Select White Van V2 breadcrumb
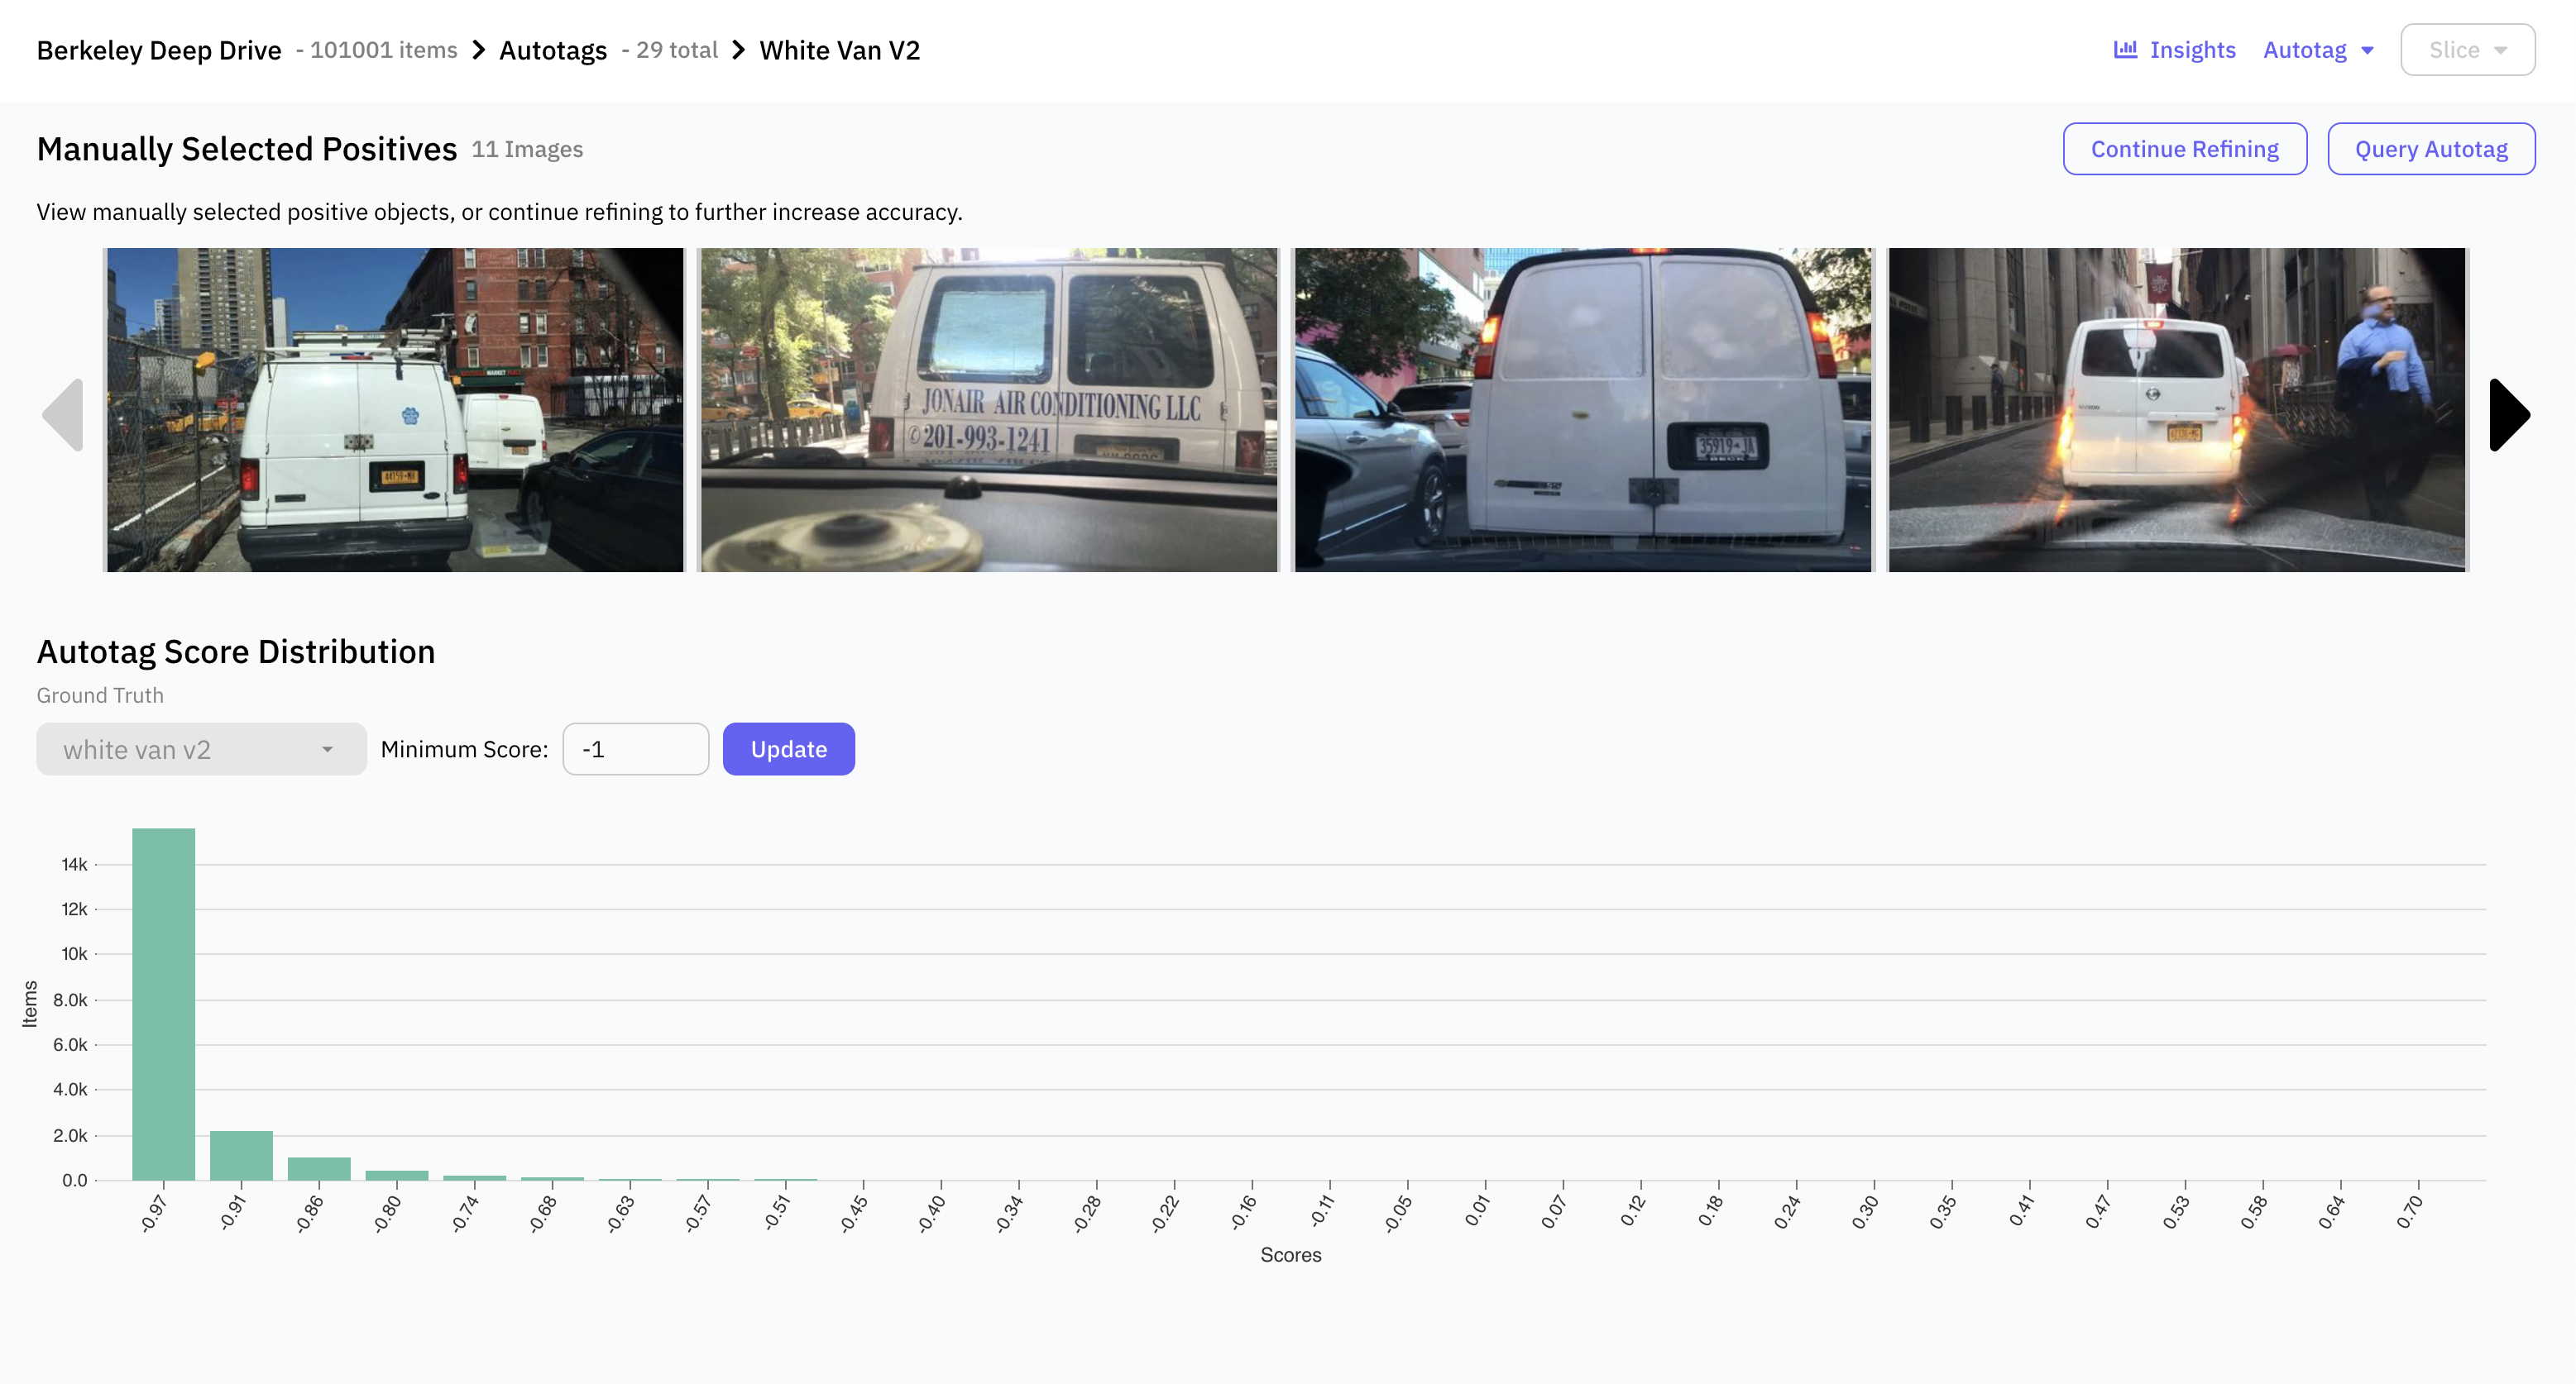 click(839, 50)
